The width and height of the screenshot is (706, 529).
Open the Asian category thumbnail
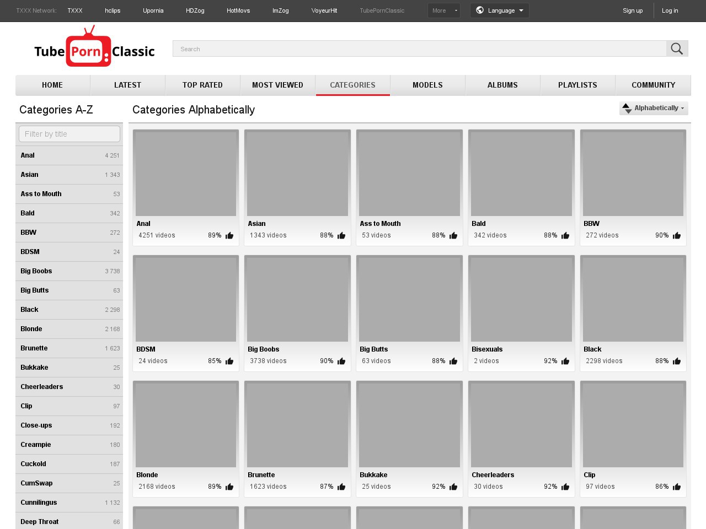point(297,174)
